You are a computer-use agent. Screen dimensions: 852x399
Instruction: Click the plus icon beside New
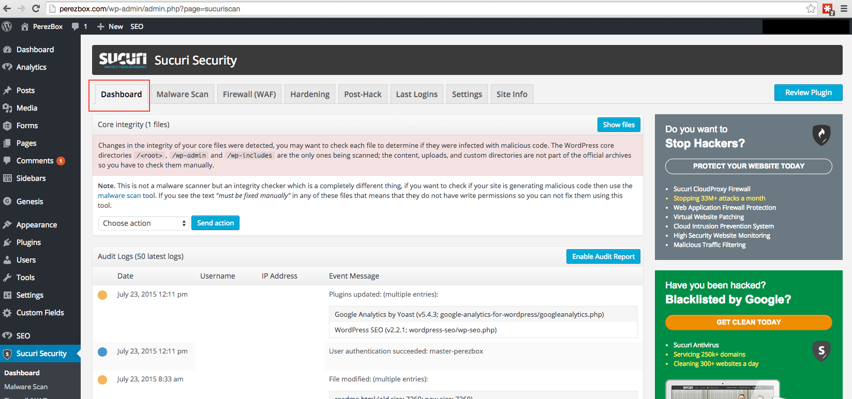101,26
